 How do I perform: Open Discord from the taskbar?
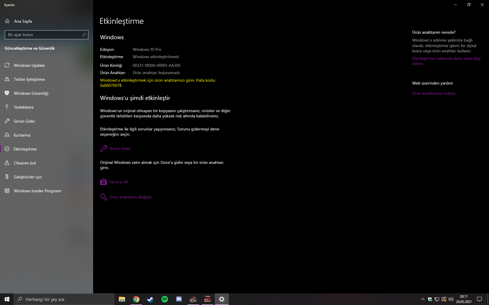pos(179,299)
